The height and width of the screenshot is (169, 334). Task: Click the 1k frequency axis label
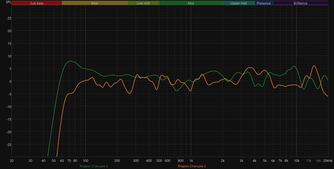191,161
